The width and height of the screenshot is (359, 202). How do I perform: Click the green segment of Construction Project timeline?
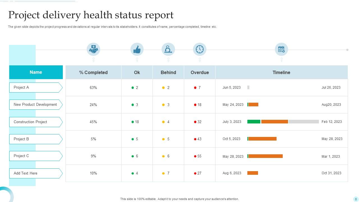click(254, 122)
